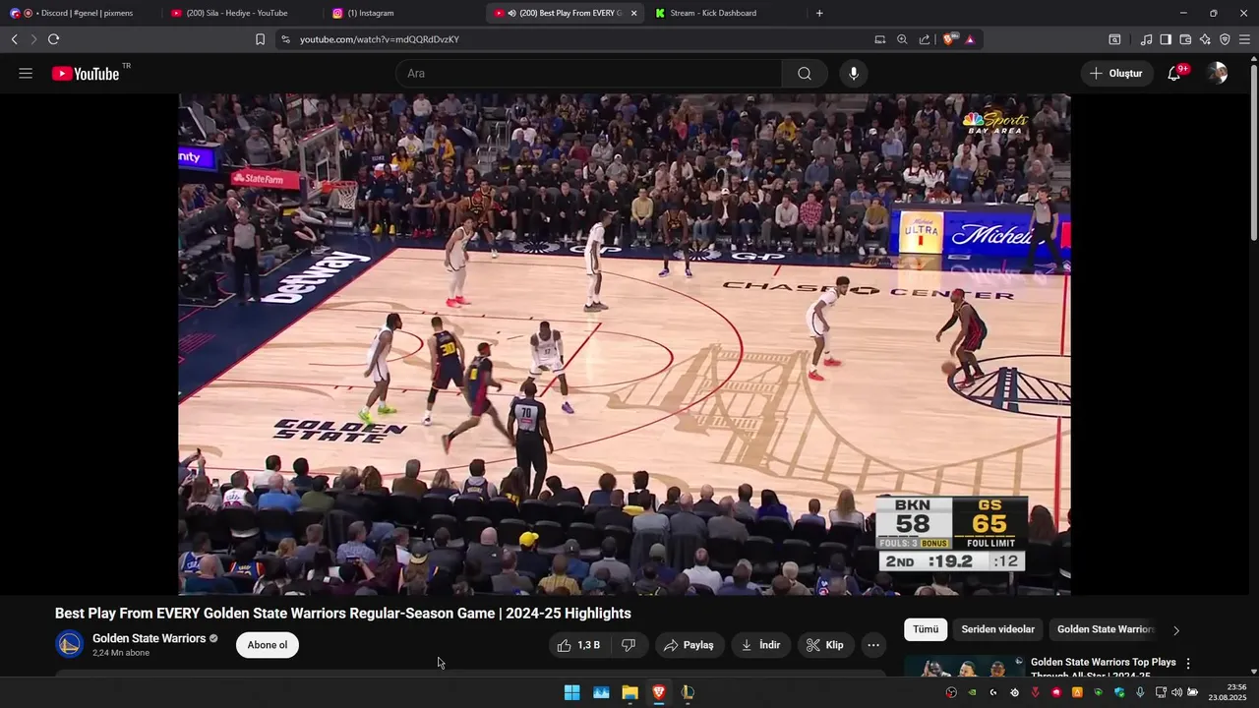
Task: Open the taskbar clock and date
Action: [x=1229, y=692]
